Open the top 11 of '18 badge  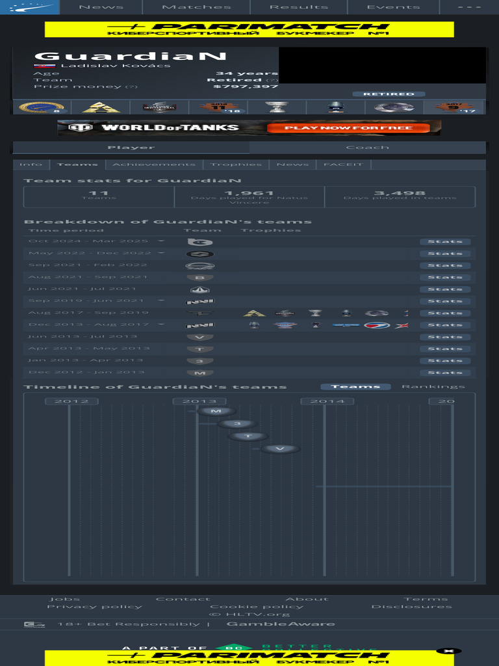[x=220, y=107]
